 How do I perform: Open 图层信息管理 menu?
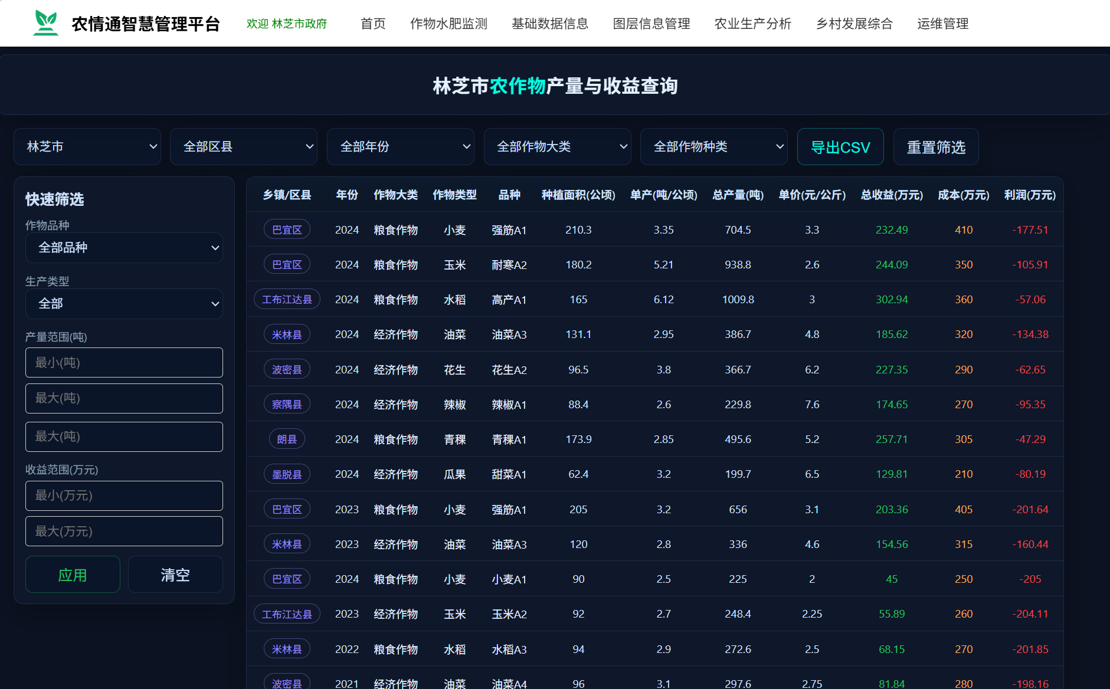point(651,24)
